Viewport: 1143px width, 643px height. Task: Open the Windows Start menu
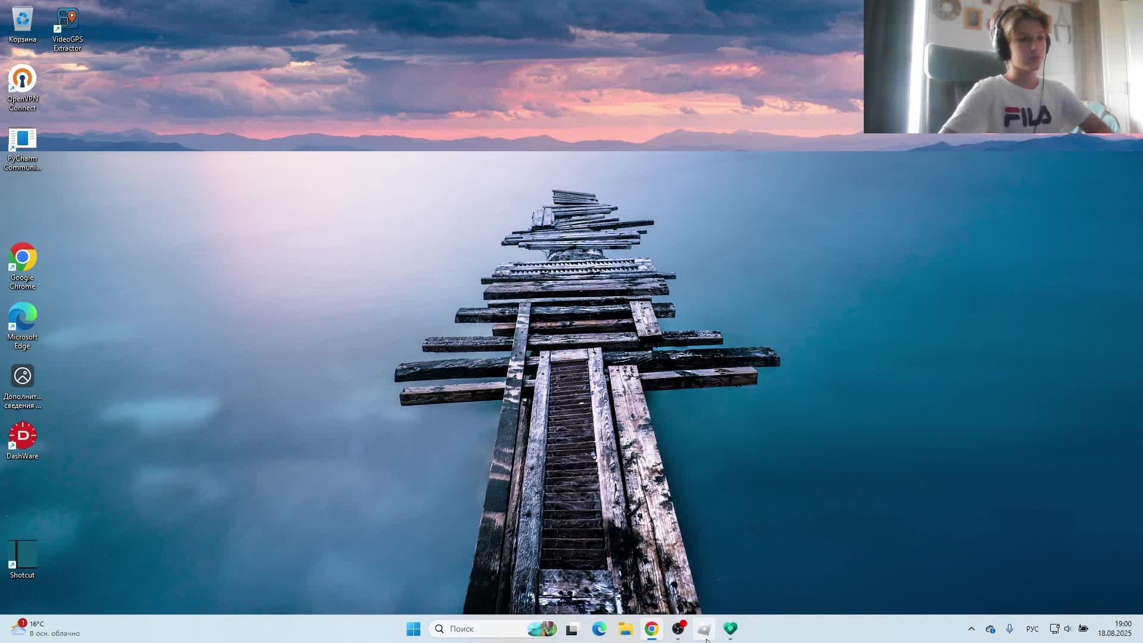click(x=413, y=629)
